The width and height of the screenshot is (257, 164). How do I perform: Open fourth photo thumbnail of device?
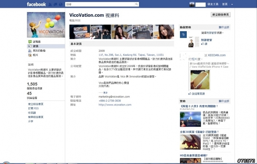click(143, 32)
